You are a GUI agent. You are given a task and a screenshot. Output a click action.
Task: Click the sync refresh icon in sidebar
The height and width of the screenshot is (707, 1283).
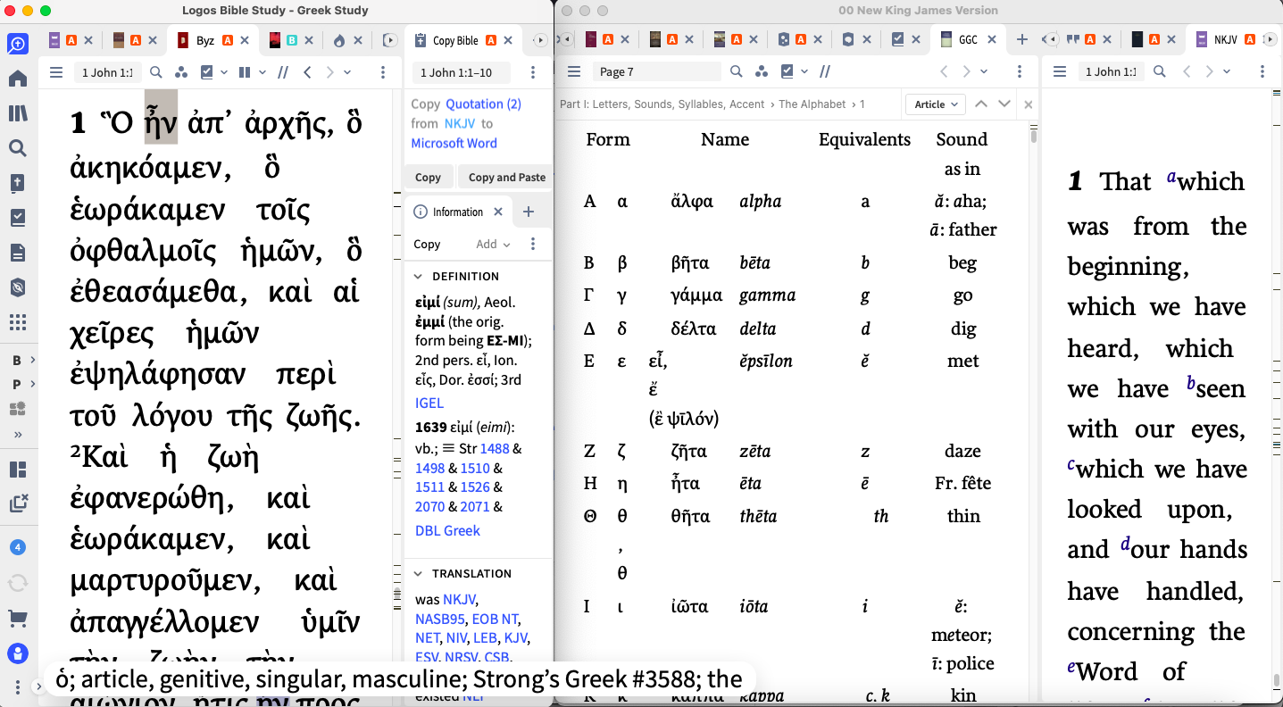tap(17, 582)
